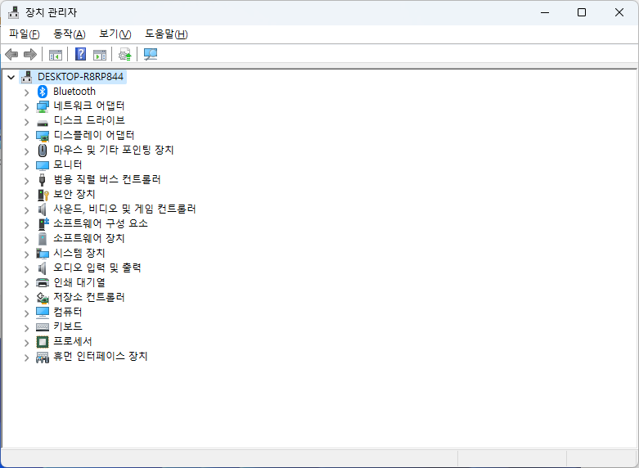Expand the 디스플레이 어댑터 category

tap(26, 137)
